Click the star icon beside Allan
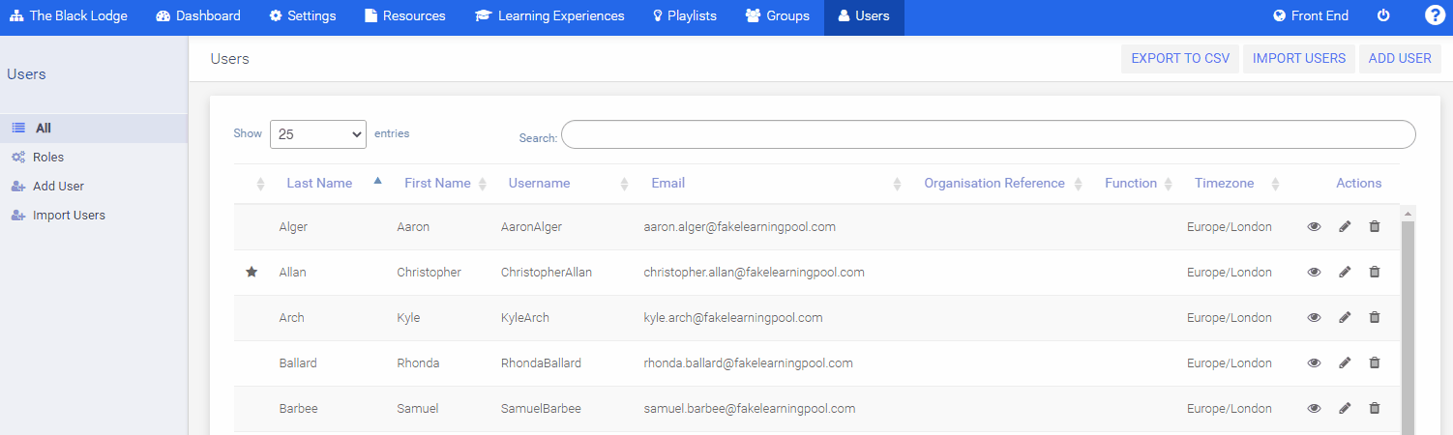Viewport: 1453px width, 435px height. (x=252, y=272)
